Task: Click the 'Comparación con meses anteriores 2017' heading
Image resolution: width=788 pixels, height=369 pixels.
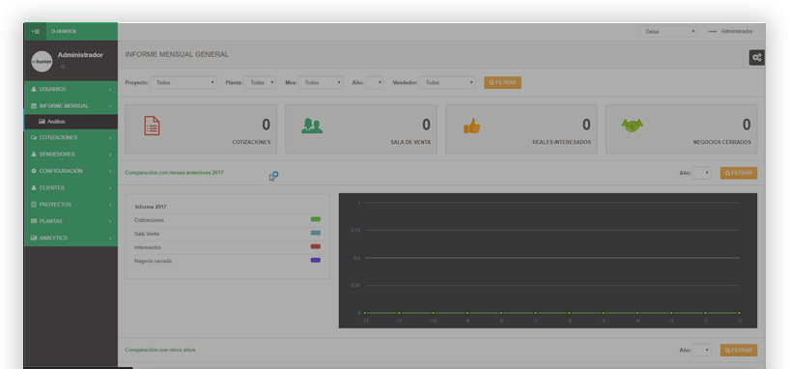Action: pos(175,173)
